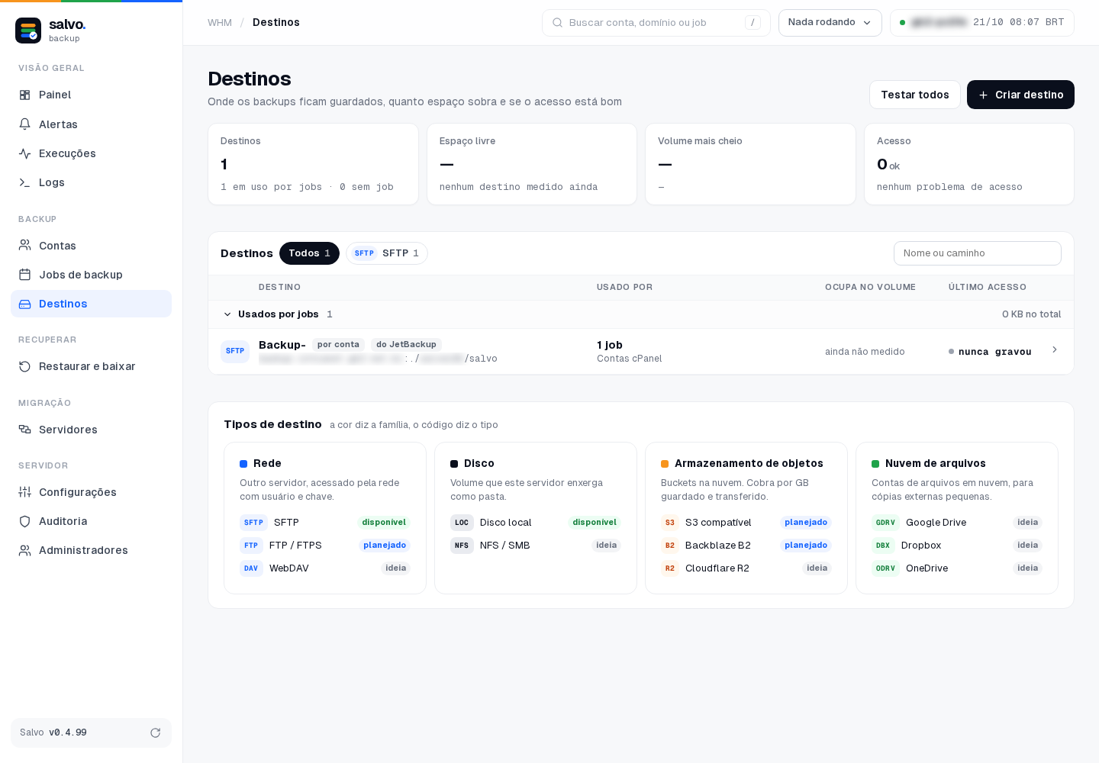This screenshot has height=763, width=1099.
Task: Filter destinations by SFTP tab
Action: click(x=387, y=253)
